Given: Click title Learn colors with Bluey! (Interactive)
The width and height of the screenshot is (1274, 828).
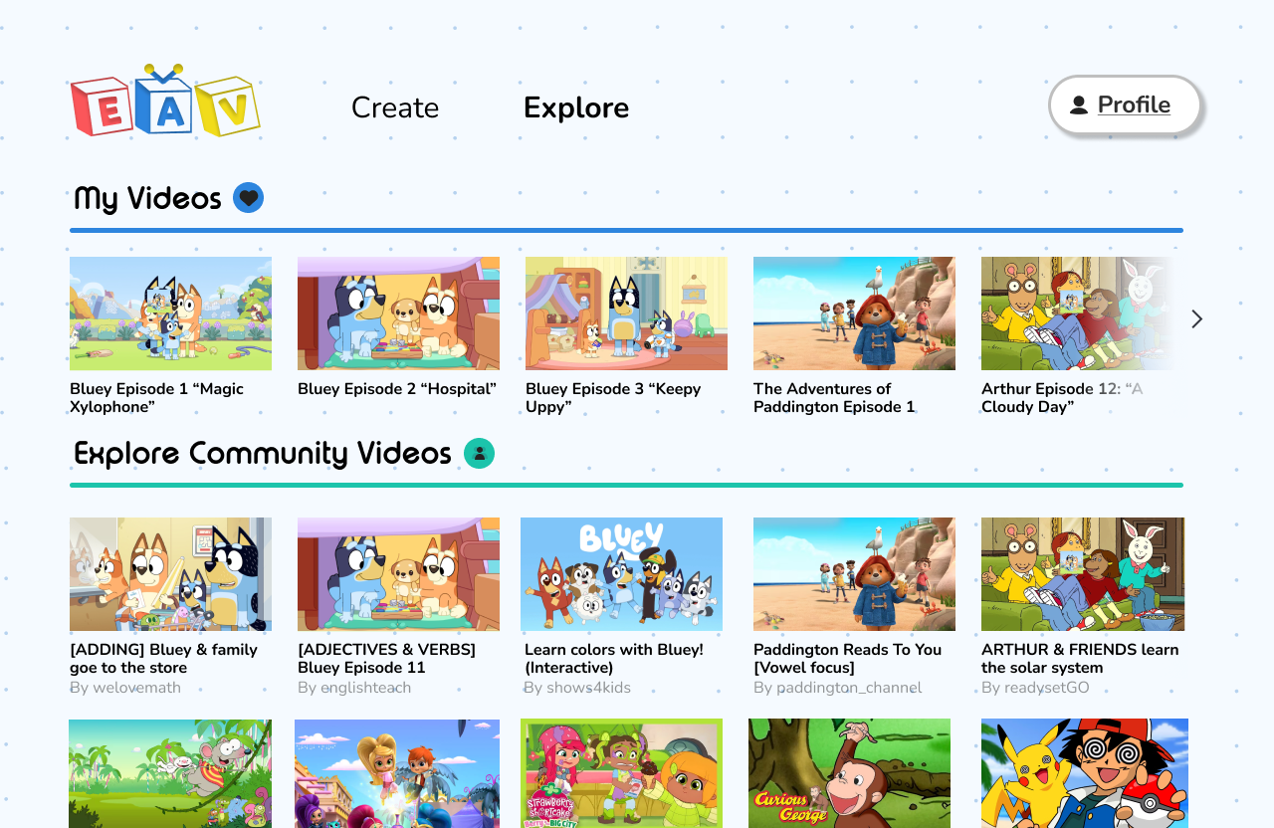Looking at the screenshot, I should click(x=614, y=659).
